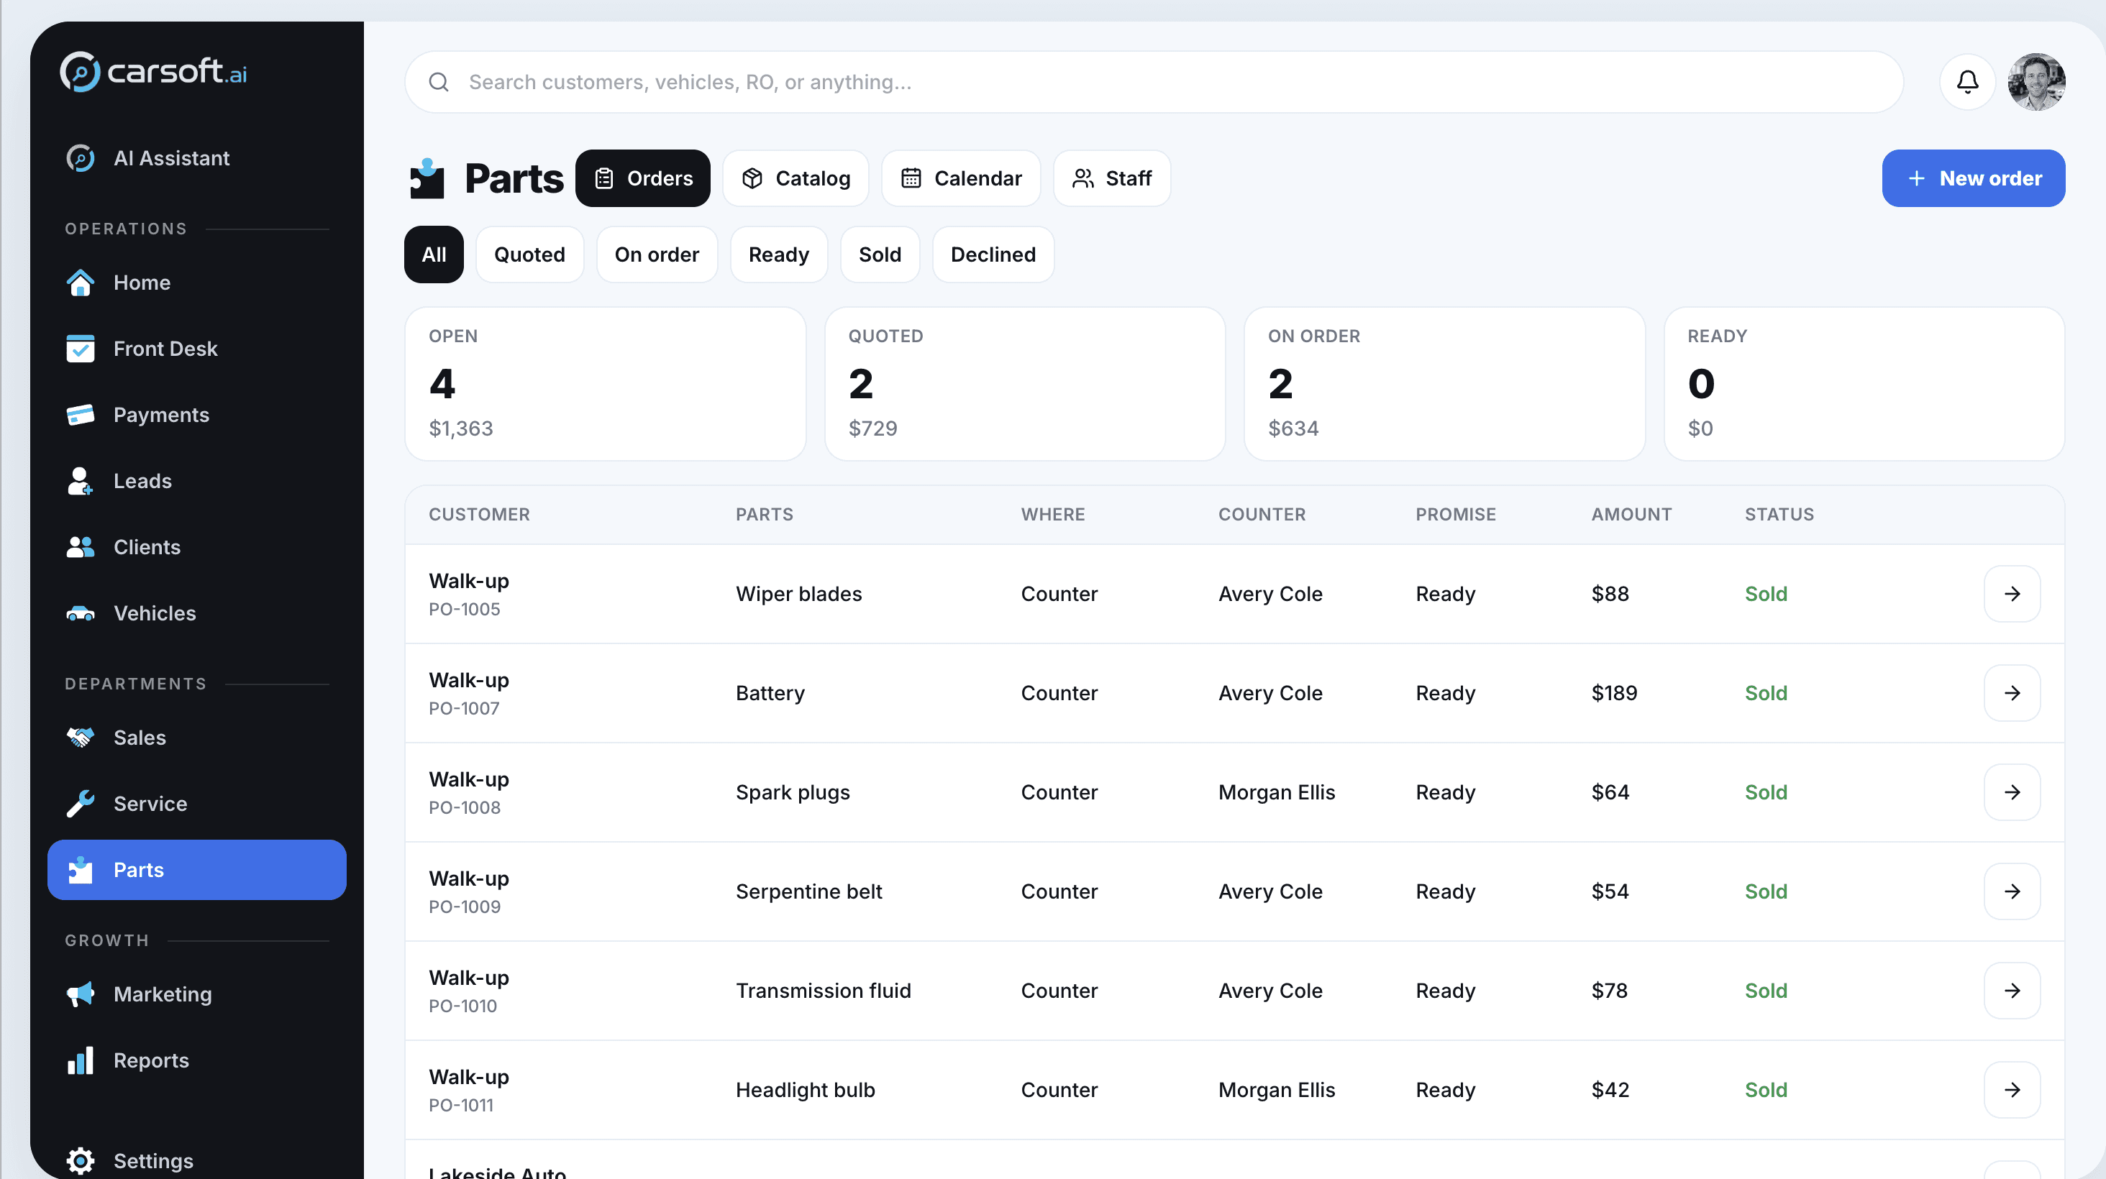Filter orders by All

434,255
